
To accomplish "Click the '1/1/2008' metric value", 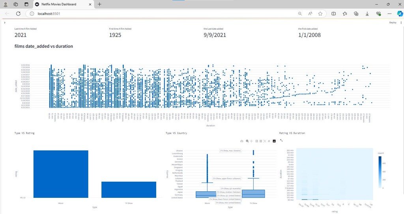I will pos(309,35).
